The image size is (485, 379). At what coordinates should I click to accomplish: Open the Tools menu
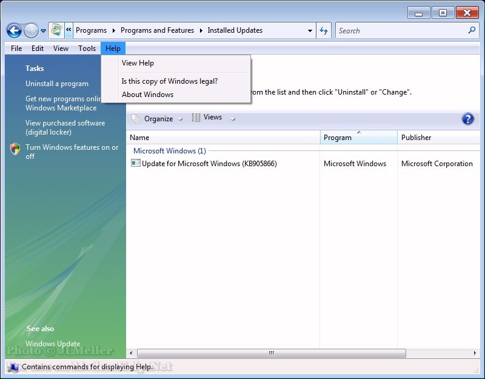click(87, 49)
